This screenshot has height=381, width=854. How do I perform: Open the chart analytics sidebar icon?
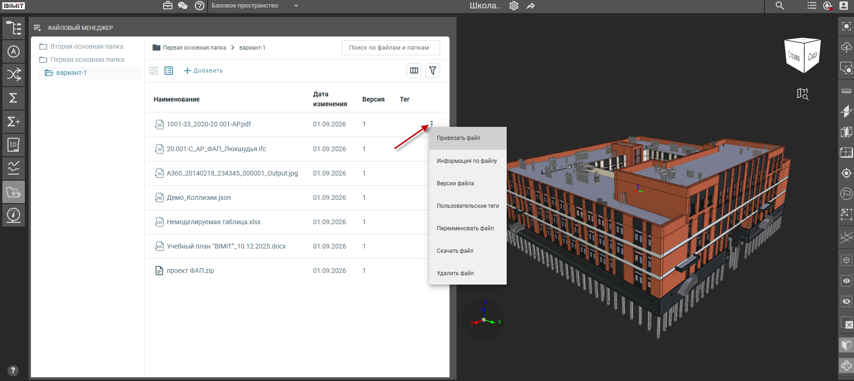click(14, 169)
